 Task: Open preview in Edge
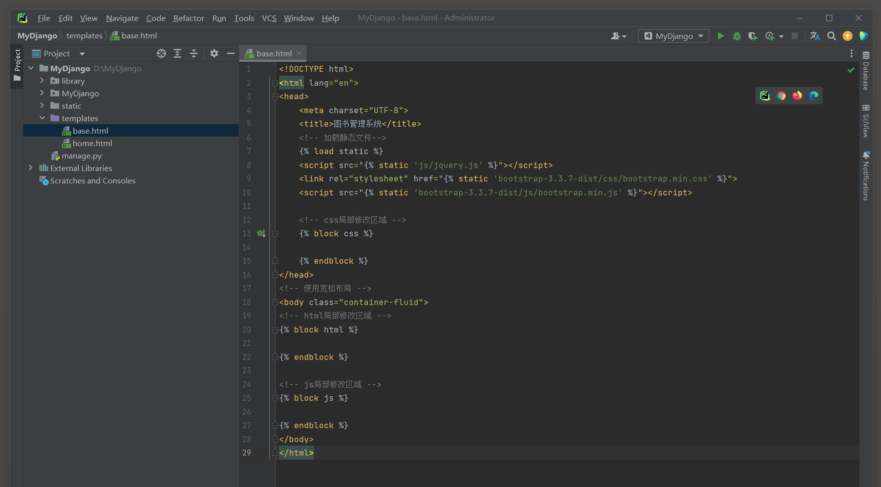tap(814, 96)
